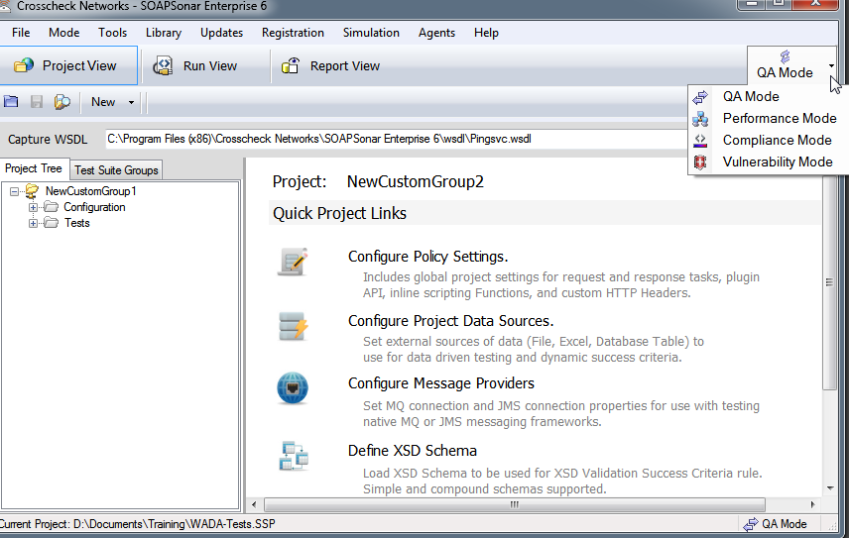Viewport: 849px width, 538px height.
Task: Select NewCustomGroup1 in the project tree
Action: coord(91,191)
